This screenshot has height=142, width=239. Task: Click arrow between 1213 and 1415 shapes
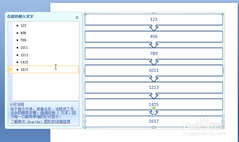154,96
